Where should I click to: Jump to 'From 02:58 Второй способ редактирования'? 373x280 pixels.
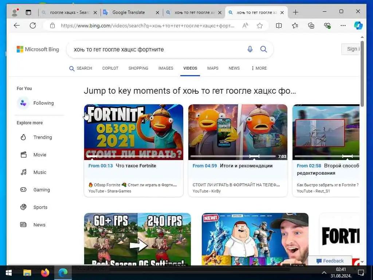pyautogui.click(x=328, y=169)
